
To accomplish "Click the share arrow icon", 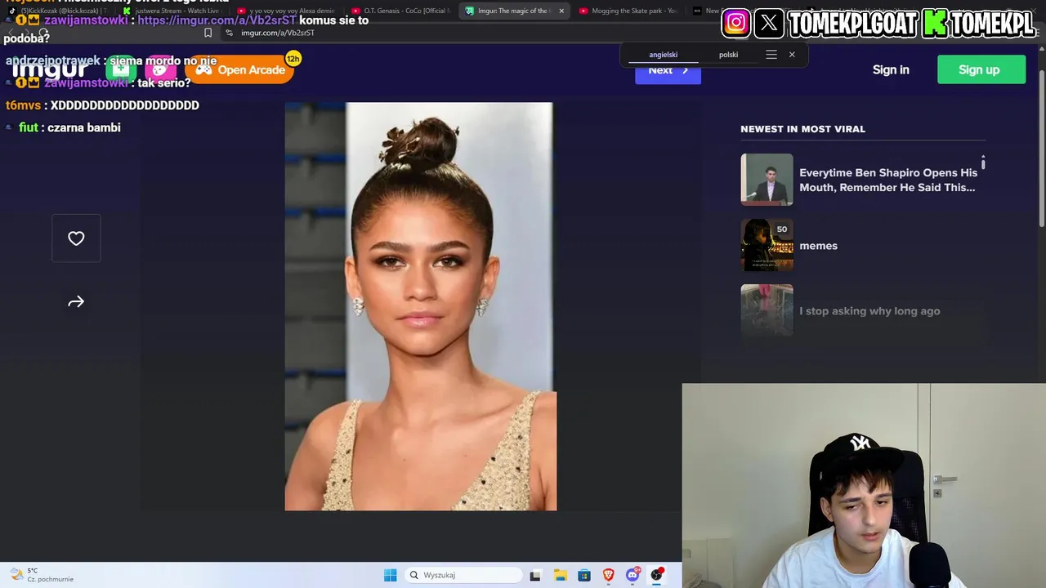I will click(76, 302).
